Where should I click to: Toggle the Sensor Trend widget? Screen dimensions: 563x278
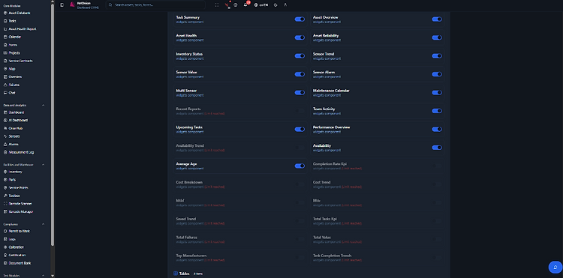pos(437,56)
